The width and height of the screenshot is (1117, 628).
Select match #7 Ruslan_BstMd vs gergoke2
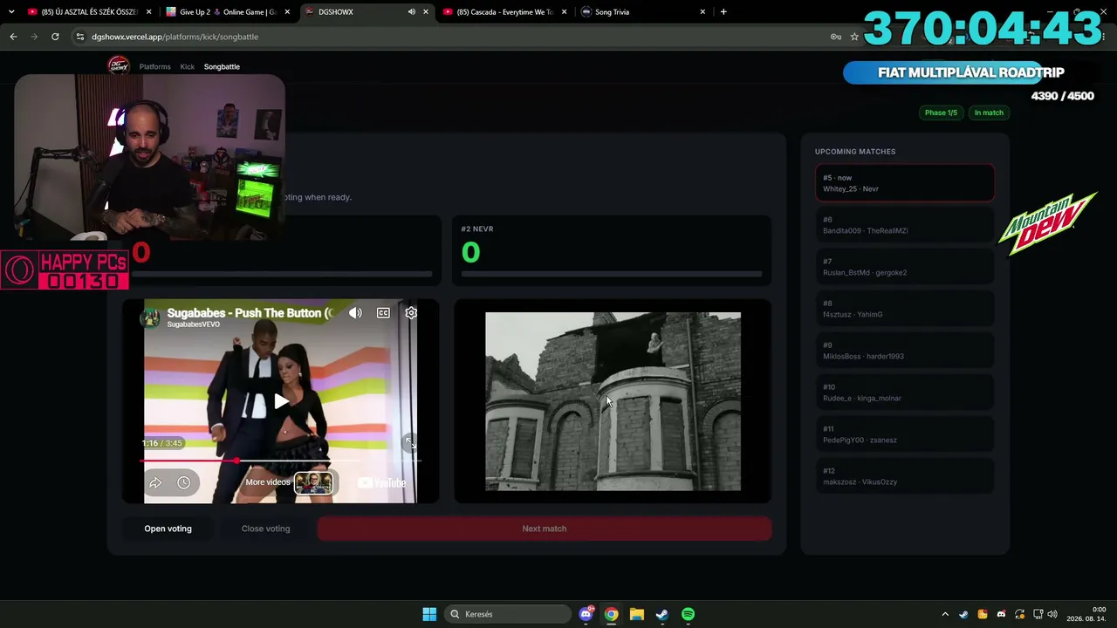[x=905, y=267]
